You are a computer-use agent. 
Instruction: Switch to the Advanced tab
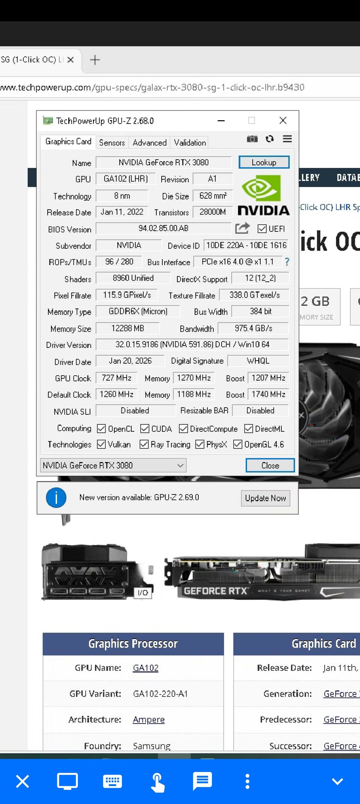[149, 143]
